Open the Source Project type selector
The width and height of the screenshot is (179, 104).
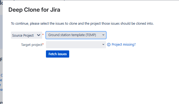pos(27,35)
